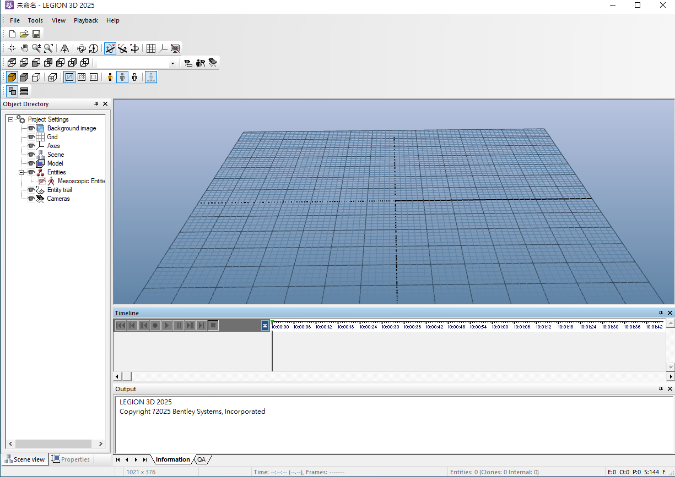Click the 10:00:30 mark on timeline ruler
This screenshot has width=675, height=477.
click(390, 327)
